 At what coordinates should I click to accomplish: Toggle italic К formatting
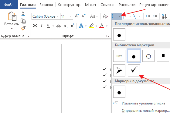(x=42, y=26)
